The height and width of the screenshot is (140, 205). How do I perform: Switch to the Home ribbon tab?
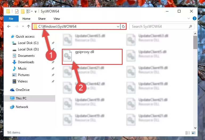coord(26,19)
